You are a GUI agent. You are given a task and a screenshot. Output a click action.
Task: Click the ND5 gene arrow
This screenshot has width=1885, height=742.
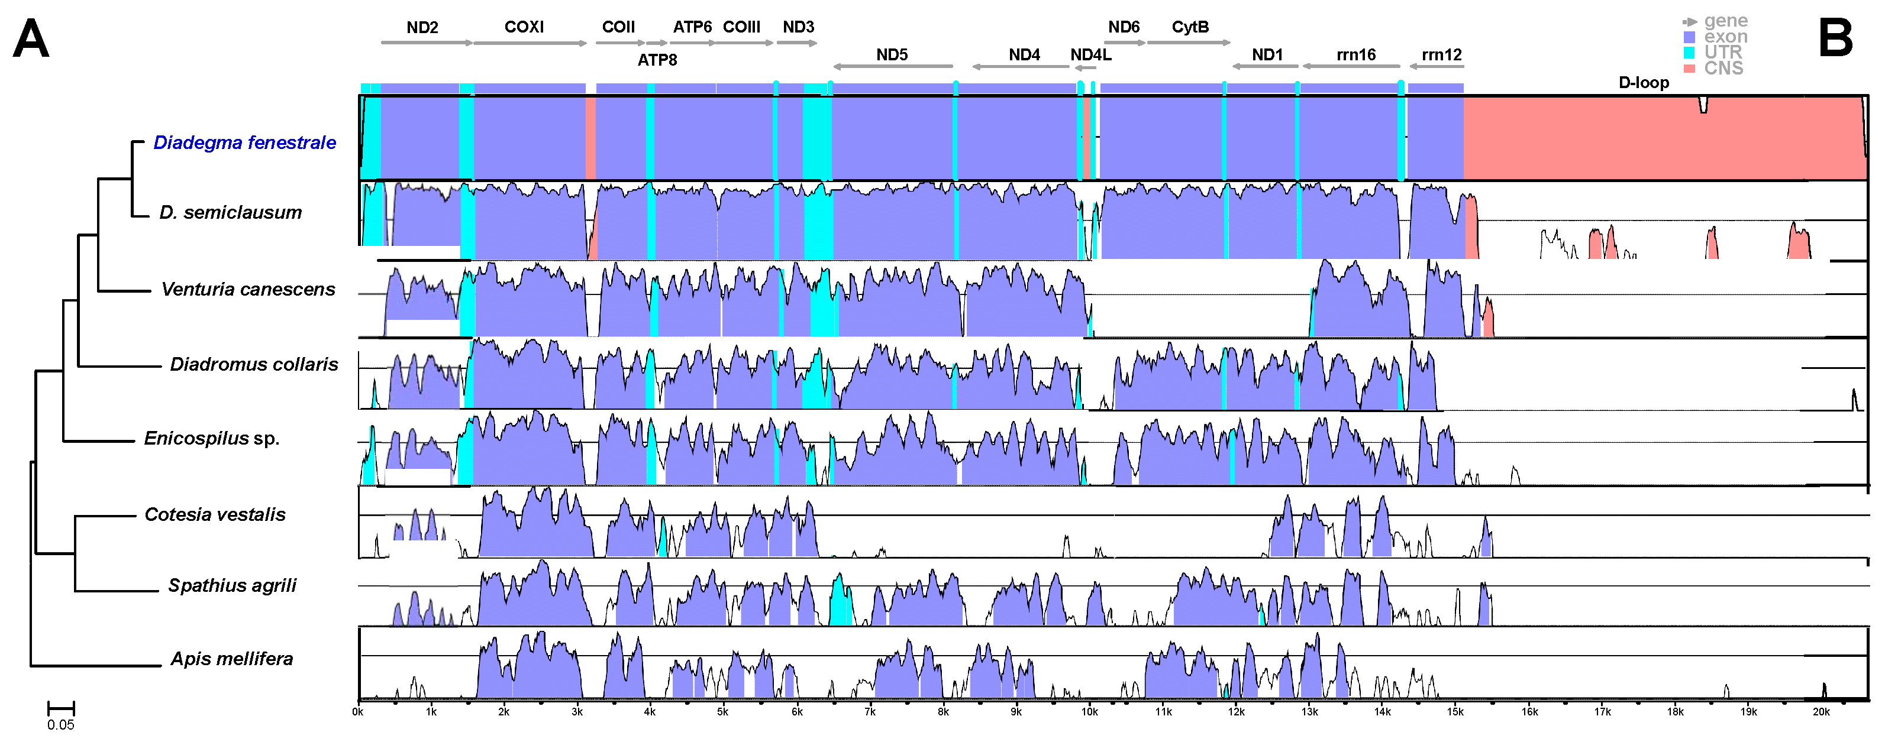pos(893,67)
